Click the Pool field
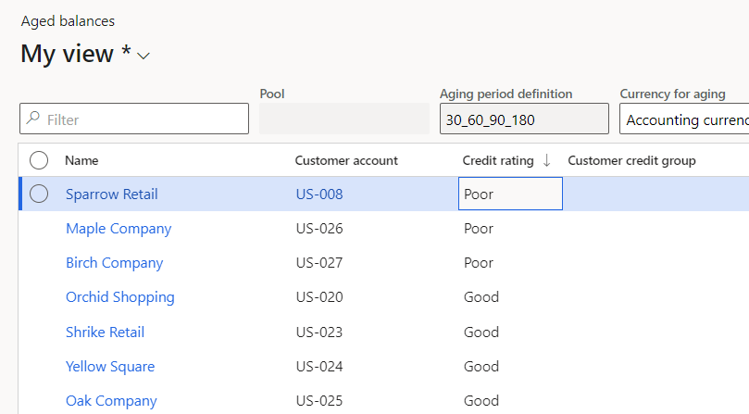749x414 pixels. point(343,119)
